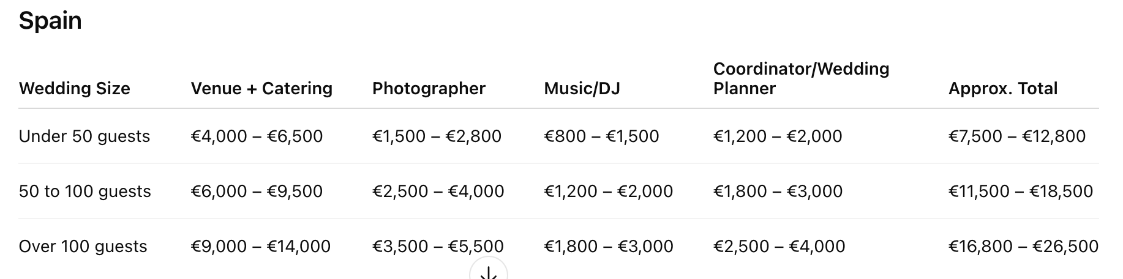Select the Under 50 guests row label
1123x279 pixels.
pos(85,136)
